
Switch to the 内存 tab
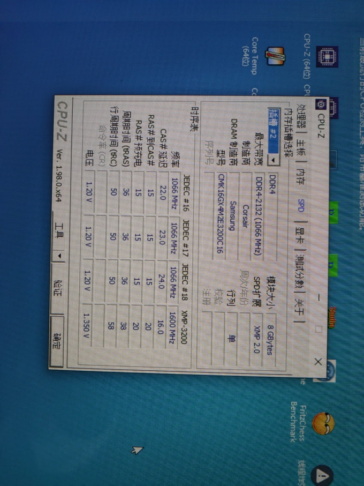click(x=300, y=176)
